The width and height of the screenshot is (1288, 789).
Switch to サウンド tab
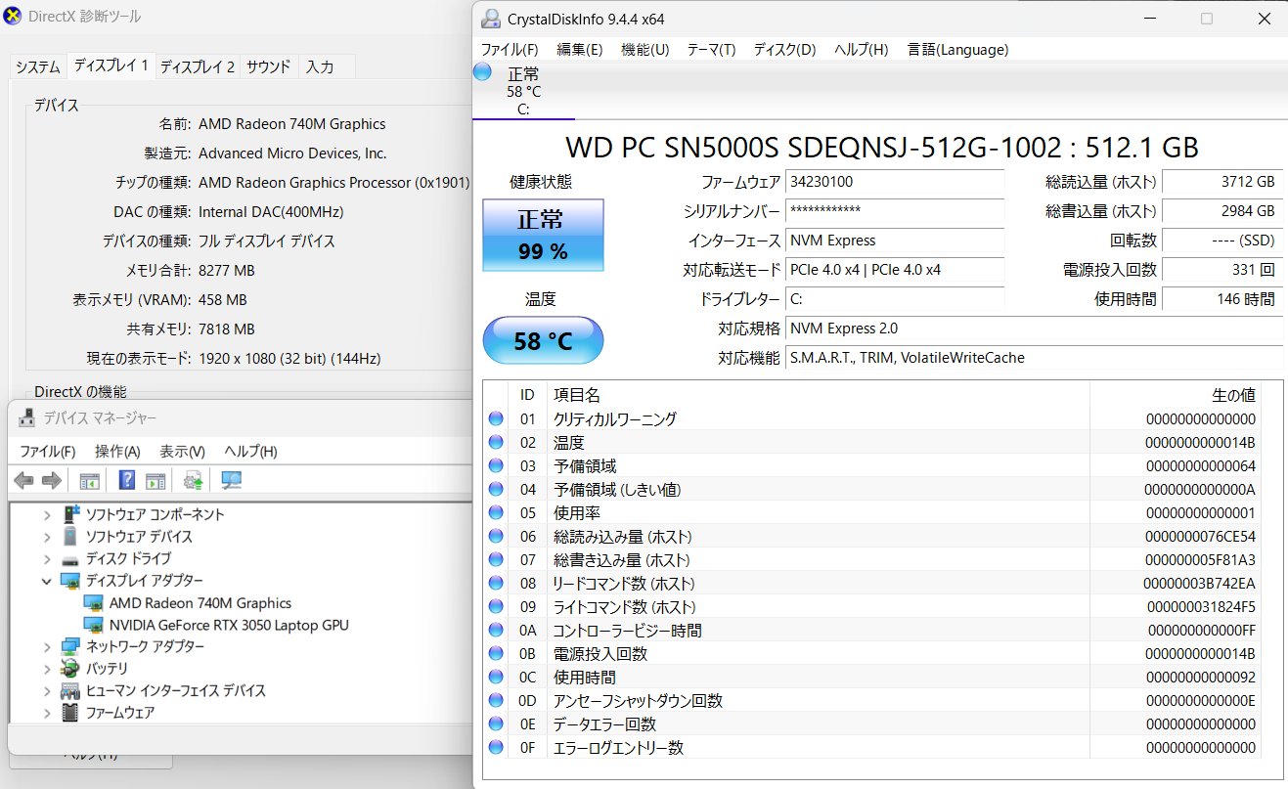coord(268,66)
